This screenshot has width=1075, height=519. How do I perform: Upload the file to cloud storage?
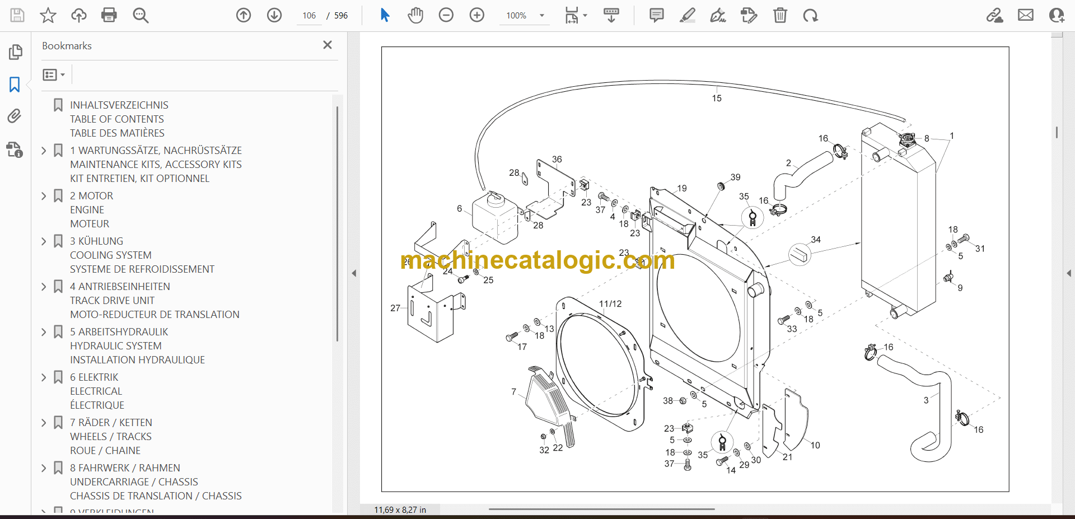point(79,15)
